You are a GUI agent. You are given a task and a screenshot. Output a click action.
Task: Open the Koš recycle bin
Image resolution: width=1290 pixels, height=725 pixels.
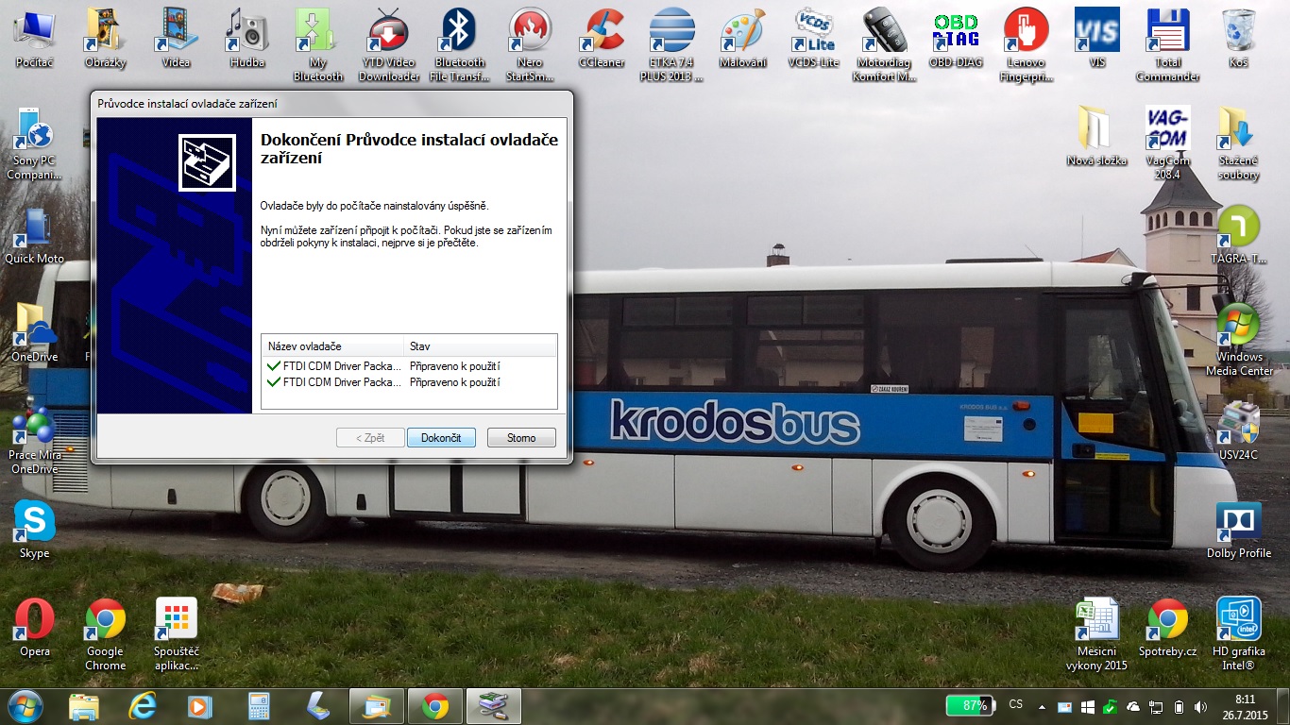tap(1238, 39)
